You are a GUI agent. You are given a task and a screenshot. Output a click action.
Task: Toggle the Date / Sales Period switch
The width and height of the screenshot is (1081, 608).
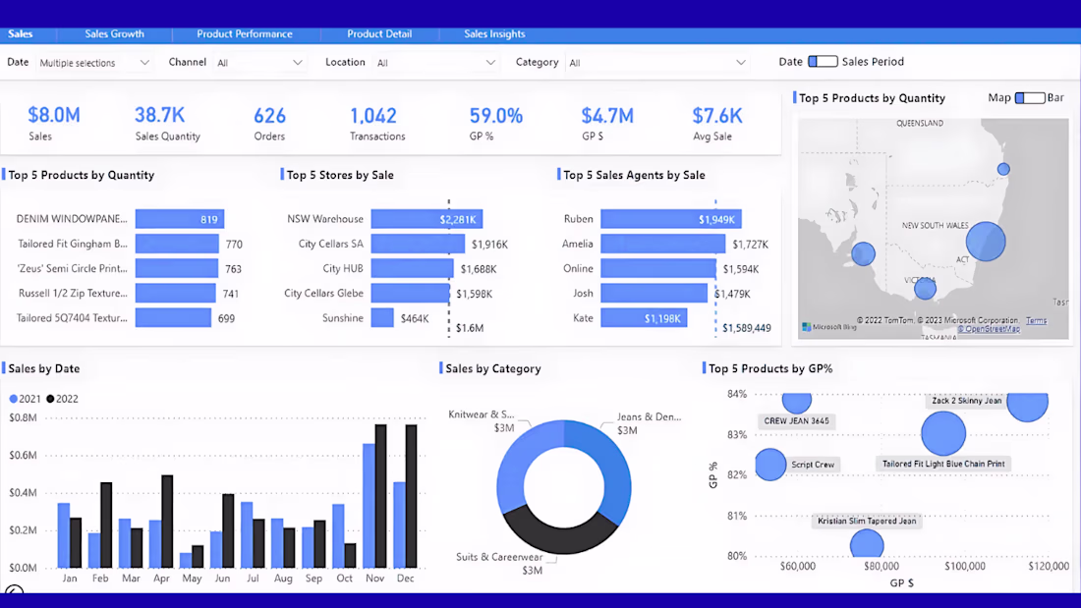823,61
